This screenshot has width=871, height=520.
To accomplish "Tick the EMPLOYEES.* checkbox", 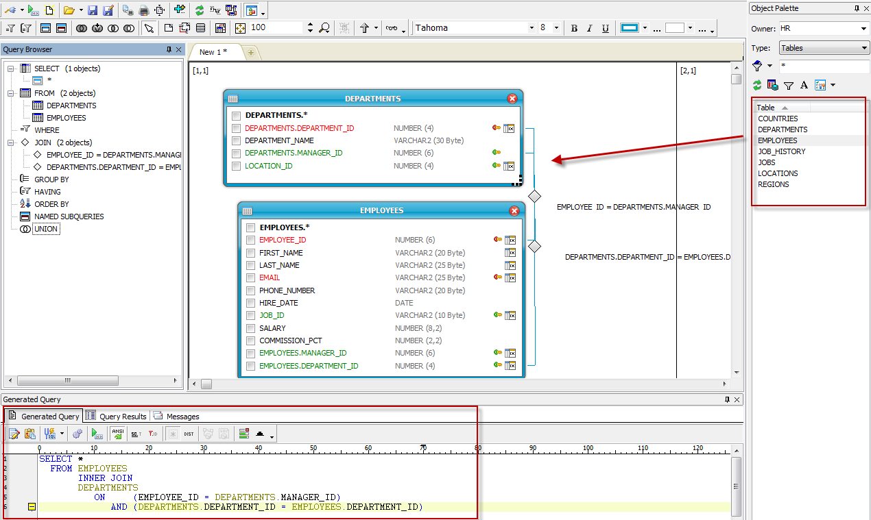I will tap(250, 227).
